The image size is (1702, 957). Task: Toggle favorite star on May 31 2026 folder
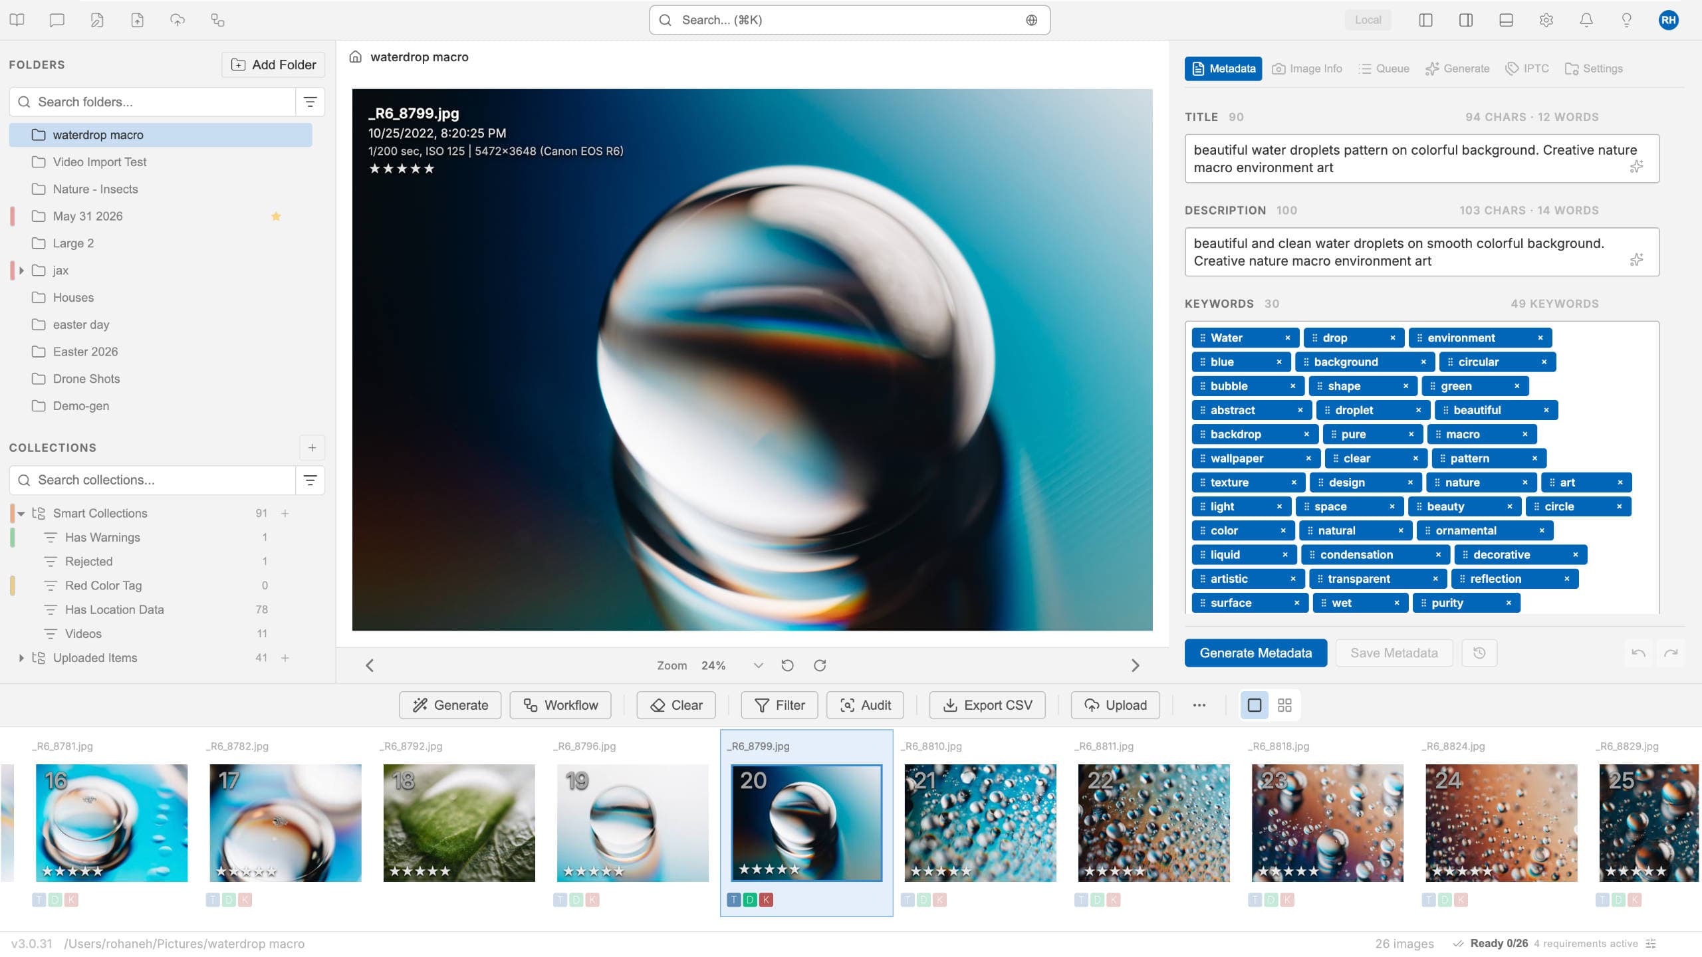click(276, 216)
